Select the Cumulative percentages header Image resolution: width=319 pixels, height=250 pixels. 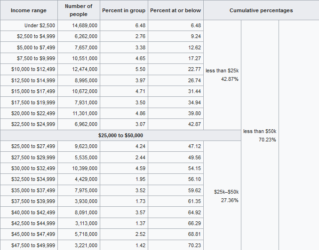coord(261,10)
